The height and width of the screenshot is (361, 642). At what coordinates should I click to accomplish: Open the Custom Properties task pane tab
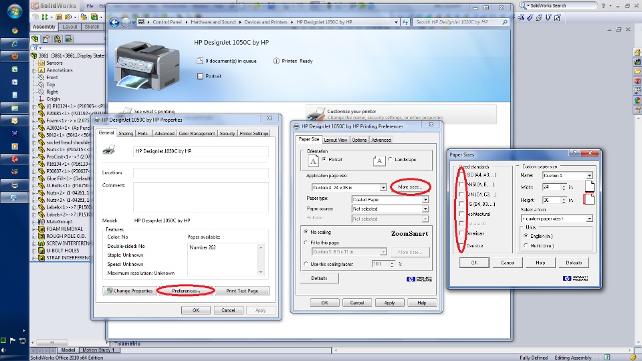(x=637, y=110)
